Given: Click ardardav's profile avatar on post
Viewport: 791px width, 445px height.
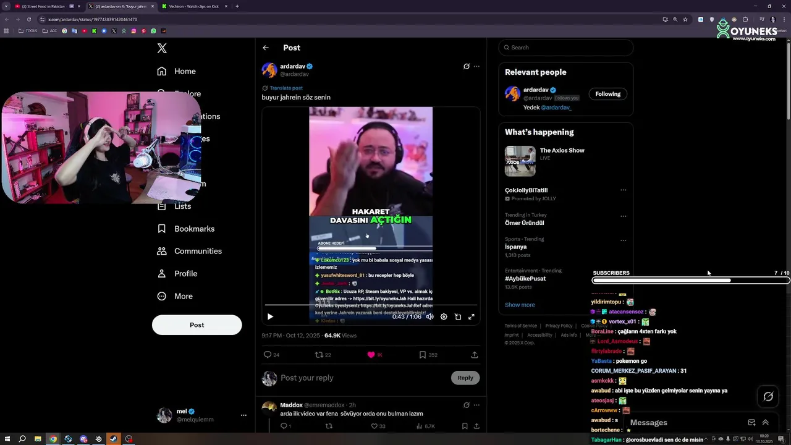Looking at the screenshot, I should (269, 70).
